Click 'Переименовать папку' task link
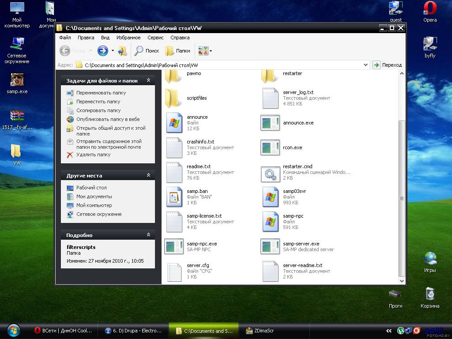The image size is (452, 339). click(x=101, y=93)
